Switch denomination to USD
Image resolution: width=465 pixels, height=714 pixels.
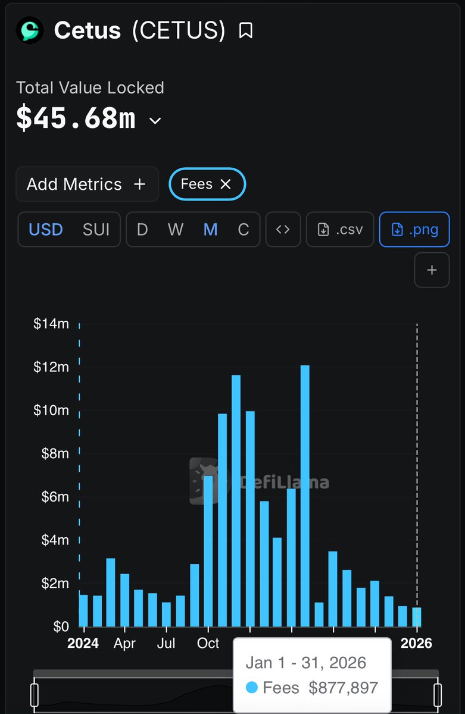pyautogui.click(x=46, y=230)
